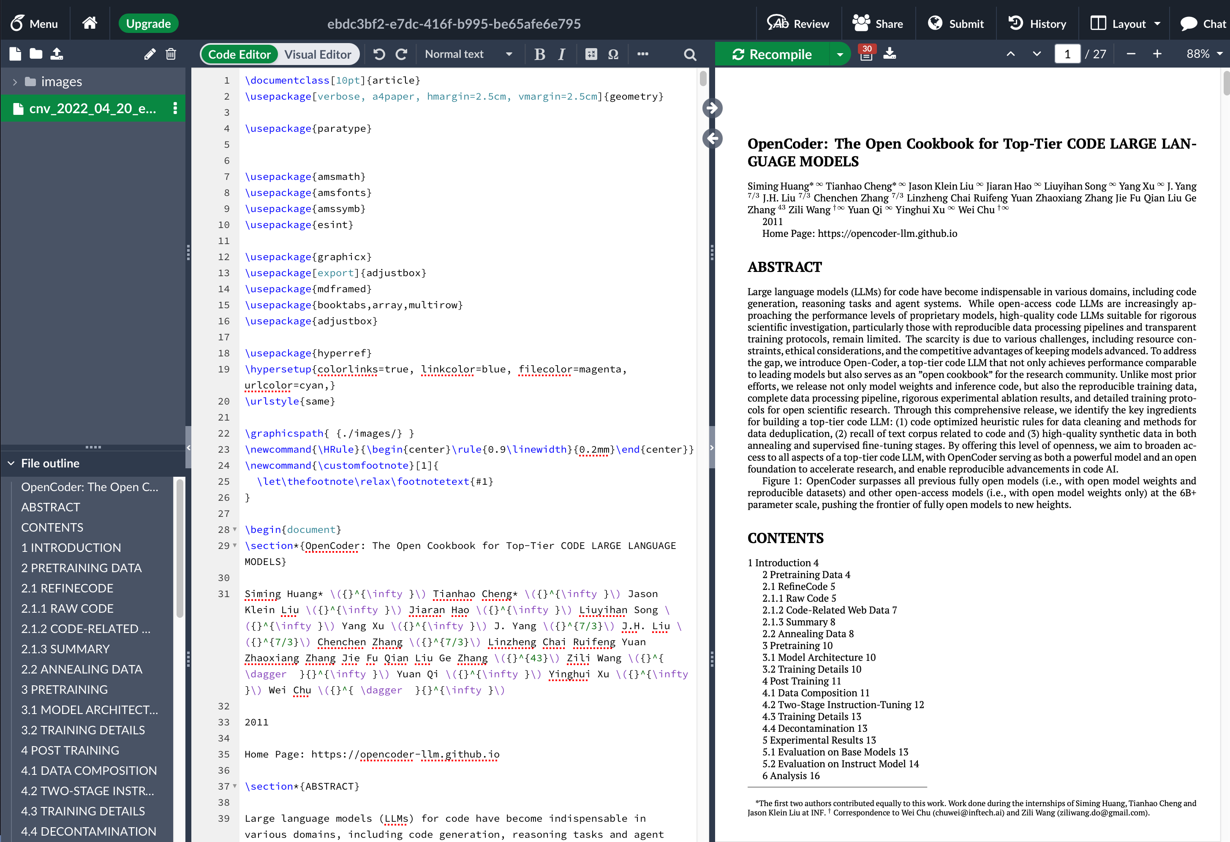This screenshot has width=1230, height=842.
Task: Sync code location to PDF arrow
Action: click(712, 108)
